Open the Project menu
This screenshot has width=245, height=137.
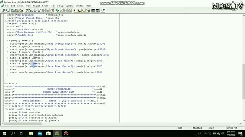click(x=36, y=6)
